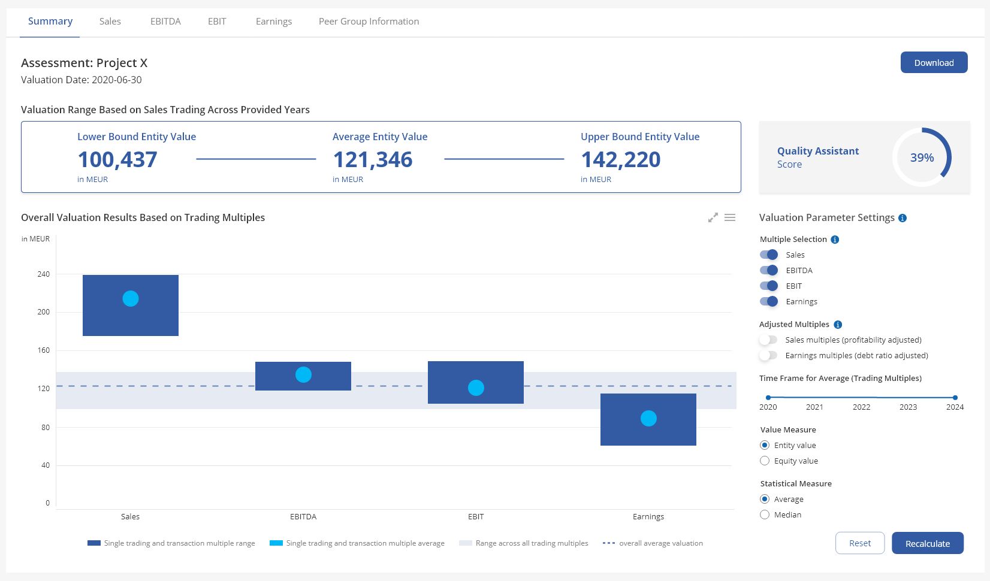Open the Peer Group Information tab

click(x=369, y=22)
